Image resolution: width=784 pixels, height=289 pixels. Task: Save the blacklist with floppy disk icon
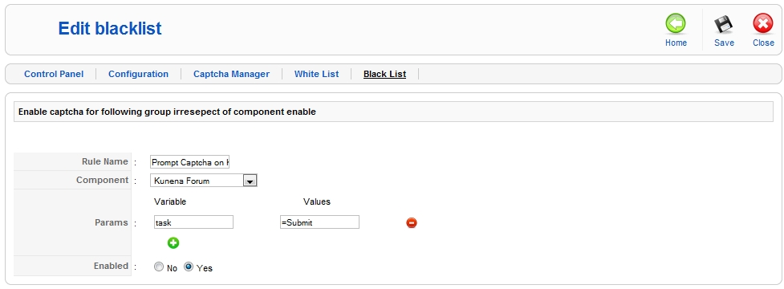724,23
